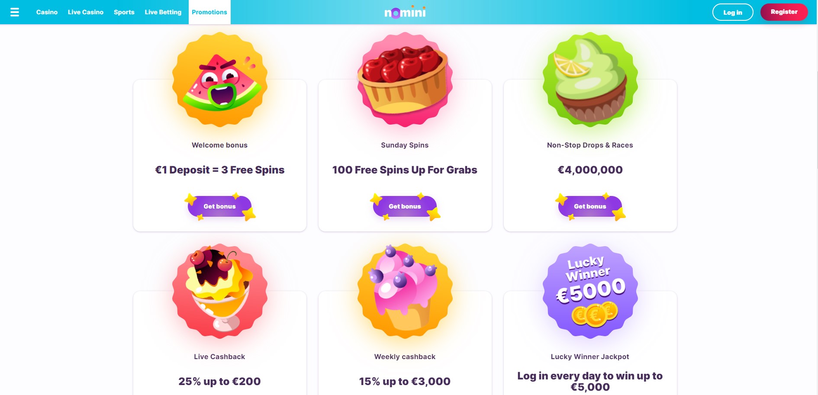Screen dimensions: 818x395
Task: Click the green cupcake Drops & Races icon
Action: coord(590,80)
